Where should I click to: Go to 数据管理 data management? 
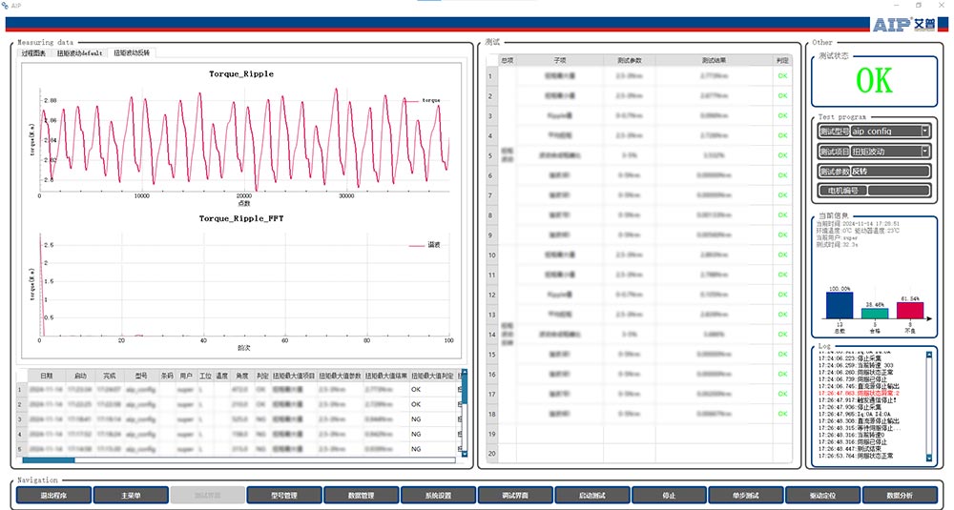[361, 495]
